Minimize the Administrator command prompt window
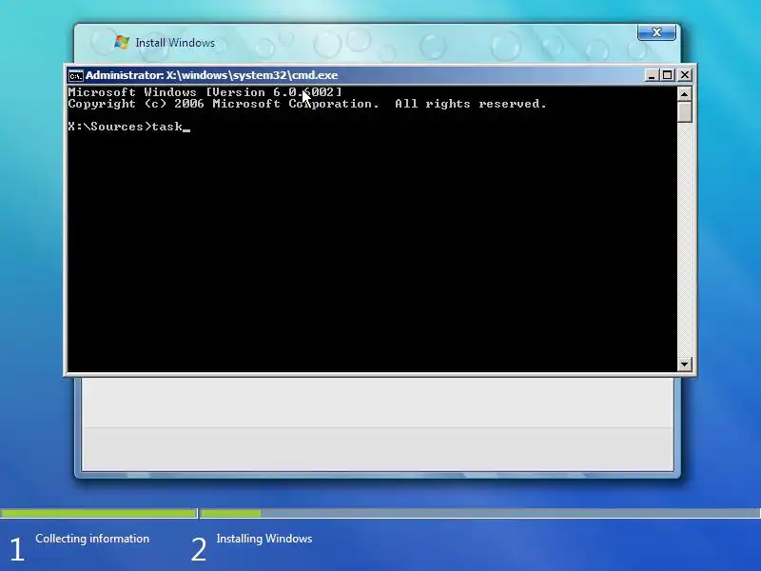This screenshot has height=571, width=761. (652, 75)
